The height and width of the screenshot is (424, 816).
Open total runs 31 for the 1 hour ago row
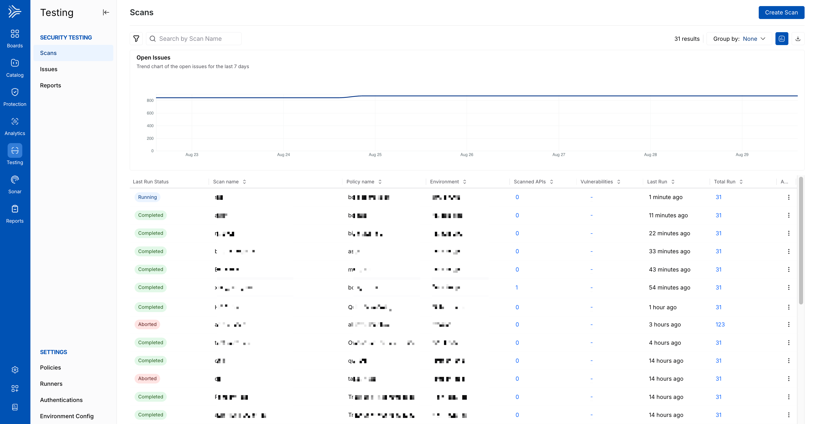tap(718, 307)
